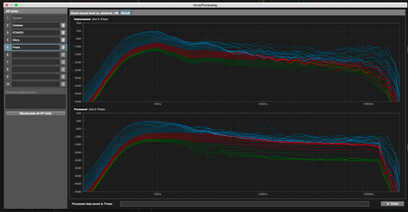
Task: Click trash icon for slot 7
Action: tap(63, 62)
